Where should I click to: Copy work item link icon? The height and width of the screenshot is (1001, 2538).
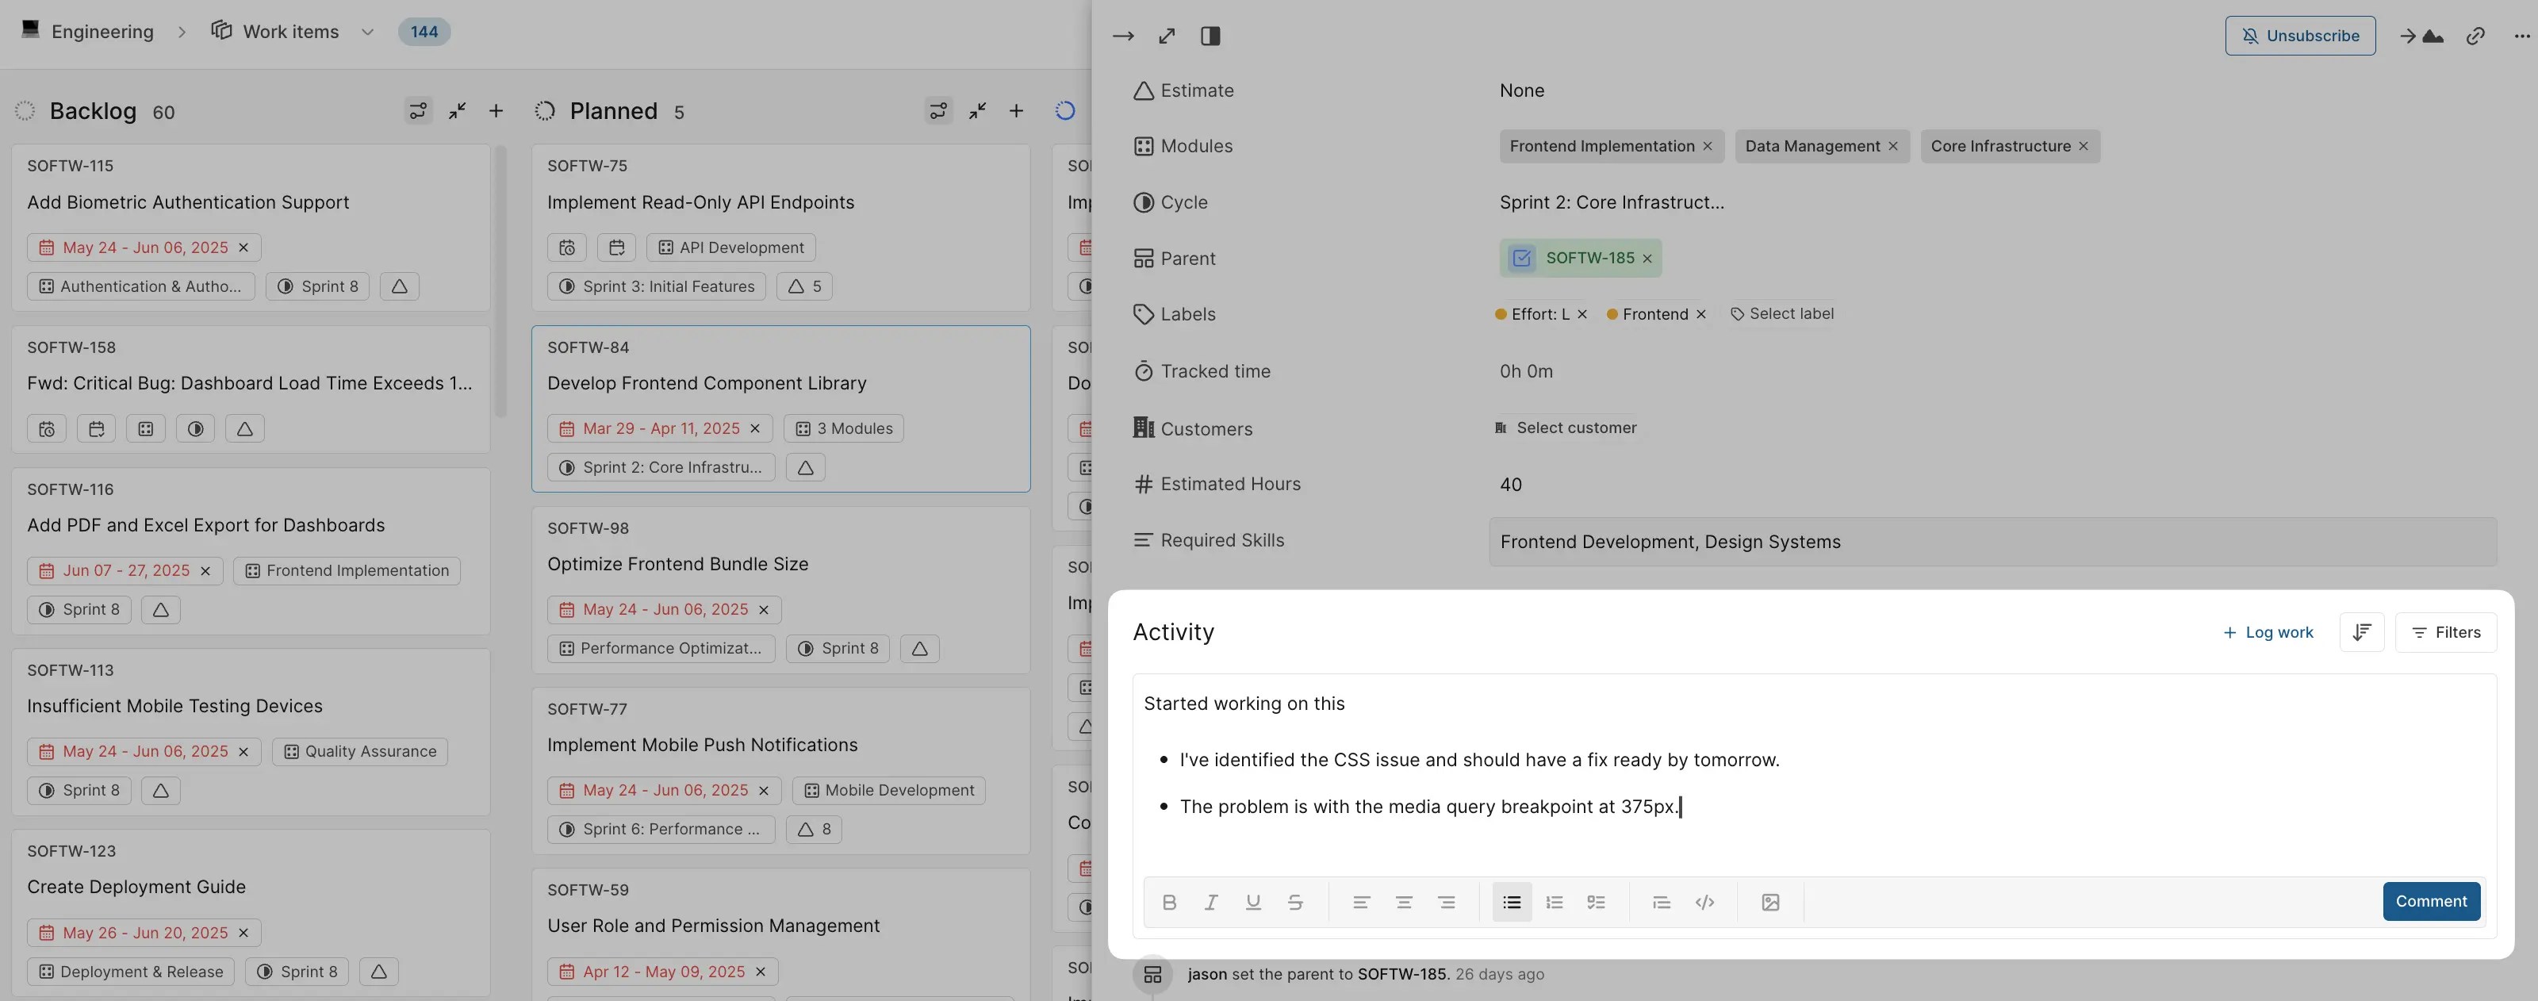pos(2475,36)
